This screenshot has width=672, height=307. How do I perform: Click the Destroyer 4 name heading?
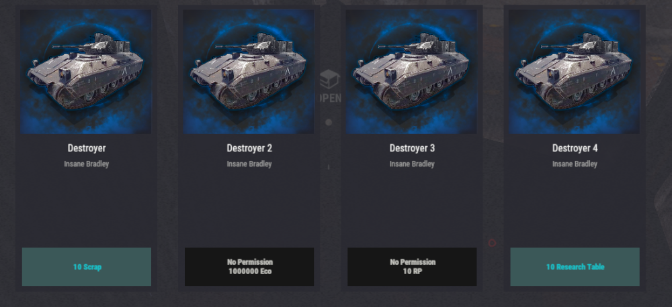575,148
